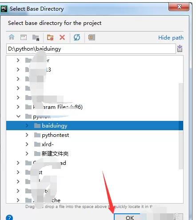The height and width of the screenshot is (220, 196).
Task: Click the PyCharm icon in title bar
Action: pyautogui.click(x=4, y=9)
